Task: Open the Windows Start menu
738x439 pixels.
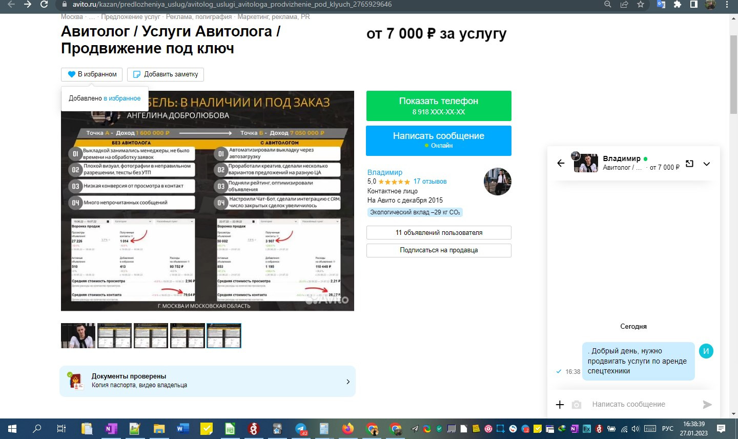Action: 12,429
